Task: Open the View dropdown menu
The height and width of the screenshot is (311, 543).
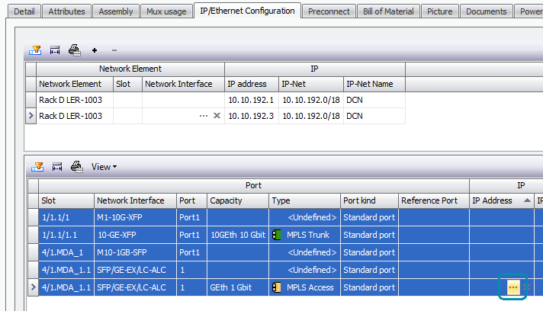Action: point(104,167)
